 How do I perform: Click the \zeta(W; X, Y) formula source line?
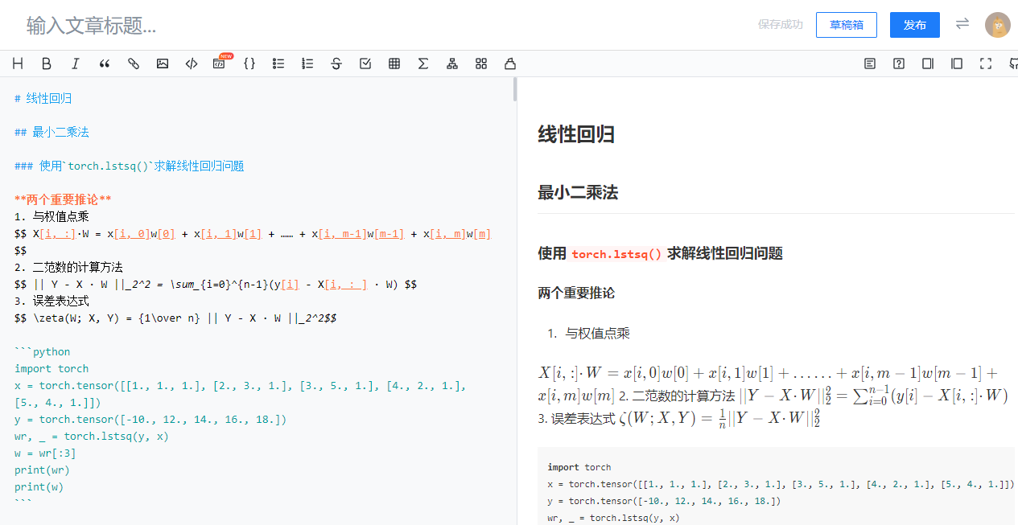tap(175, 318)
